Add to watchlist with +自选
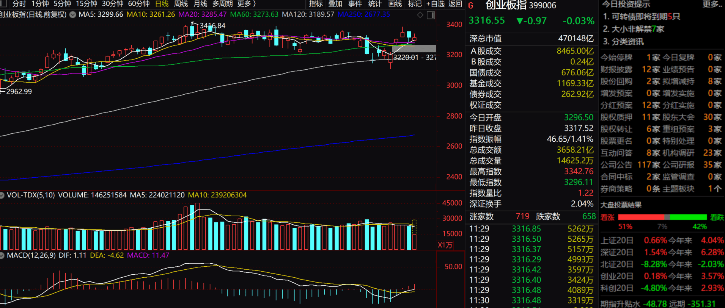The width and height of the screenshot is (725, 308). pos(435,4)
